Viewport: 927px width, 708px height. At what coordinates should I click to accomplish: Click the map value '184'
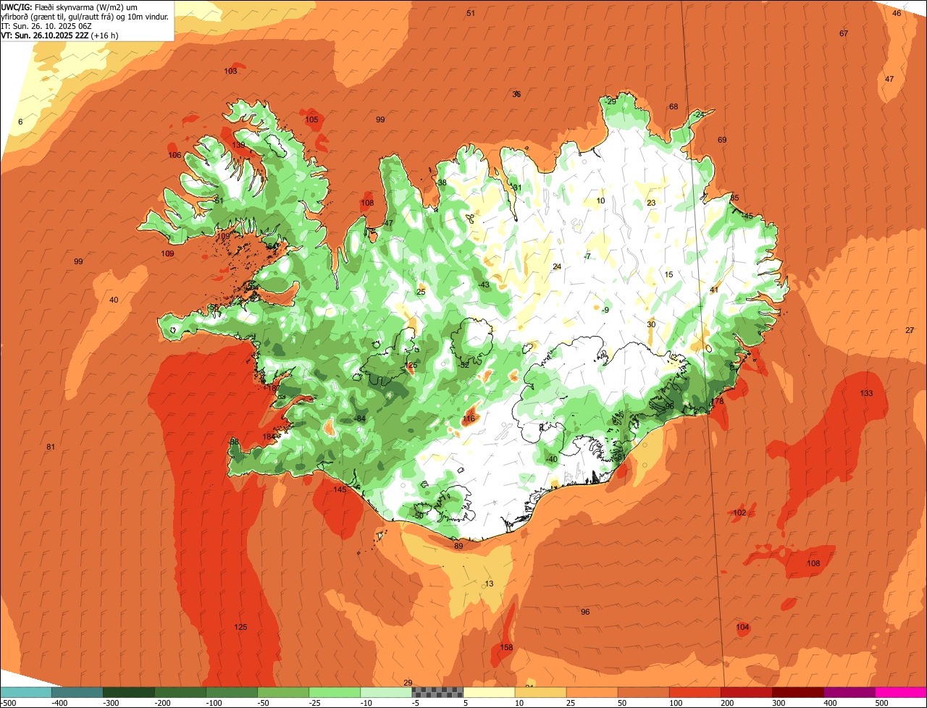(269, 437)
